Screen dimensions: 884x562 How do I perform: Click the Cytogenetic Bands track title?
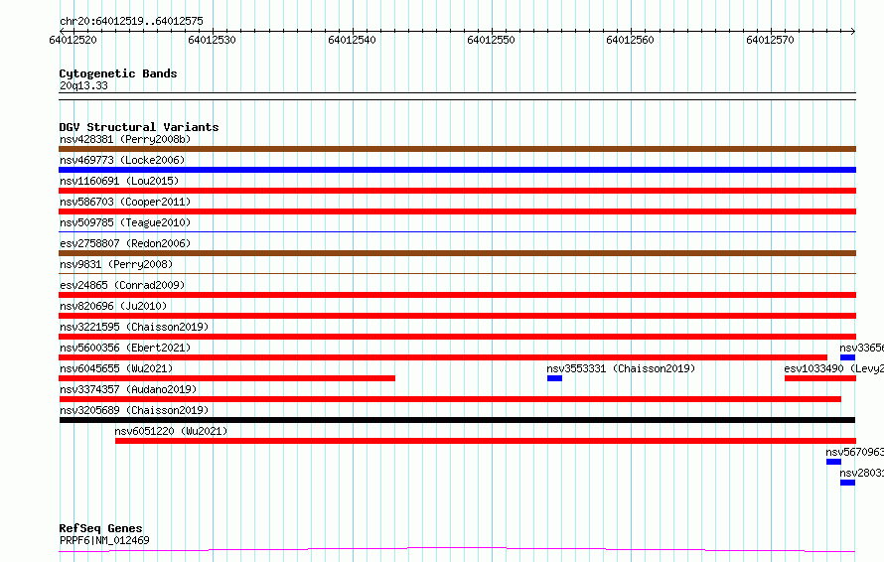click(118, 73)
